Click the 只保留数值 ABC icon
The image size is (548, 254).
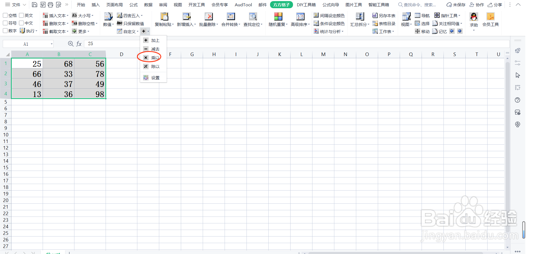tap(120, 24)
